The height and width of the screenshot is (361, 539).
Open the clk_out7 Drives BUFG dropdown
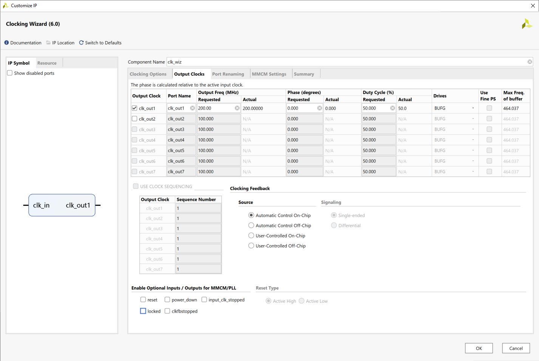[x=455, y=171]
